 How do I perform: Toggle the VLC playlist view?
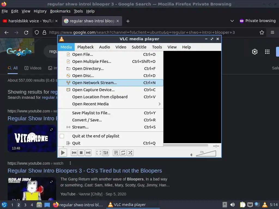[x=116, y=153]
